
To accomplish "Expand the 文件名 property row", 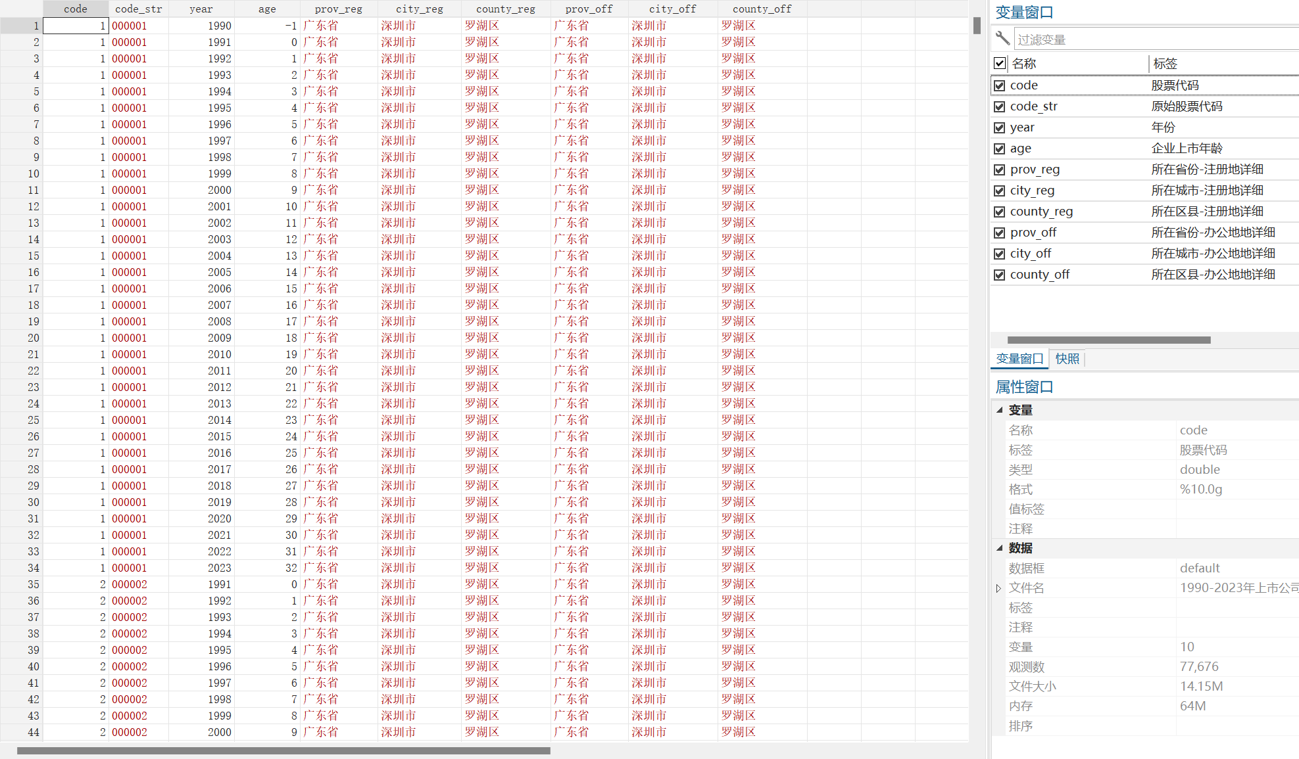I will pos(998,588).
